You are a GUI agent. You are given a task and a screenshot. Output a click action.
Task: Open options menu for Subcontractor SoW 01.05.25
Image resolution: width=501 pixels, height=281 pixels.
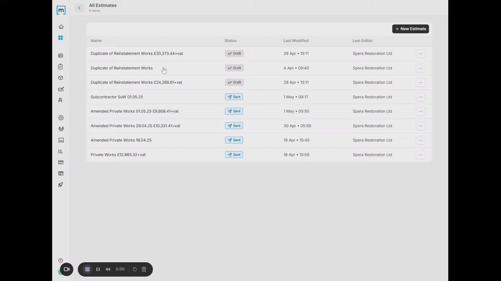coord(420,97)
